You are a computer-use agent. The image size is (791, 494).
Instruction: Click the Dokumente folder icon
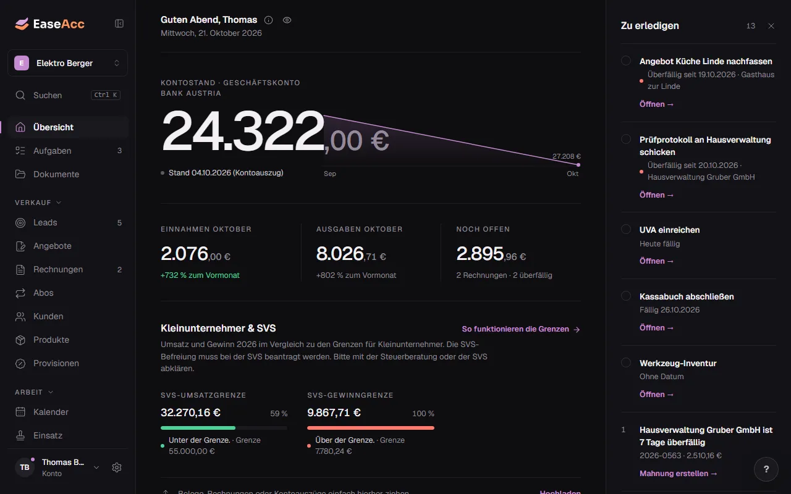[x=20, y=174]
